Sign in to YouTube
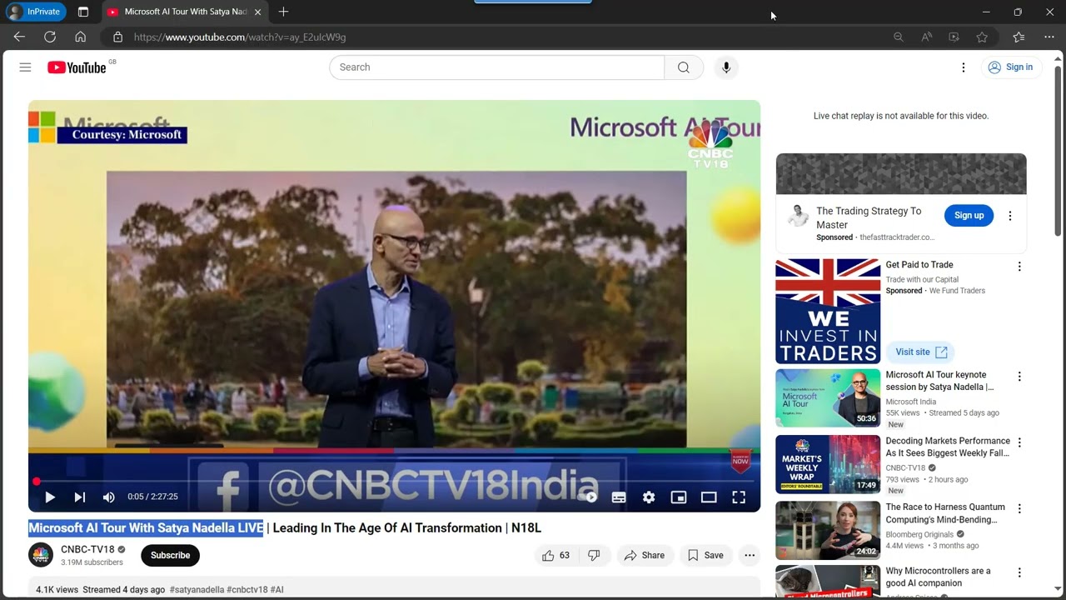 [x=1010, y=67]
